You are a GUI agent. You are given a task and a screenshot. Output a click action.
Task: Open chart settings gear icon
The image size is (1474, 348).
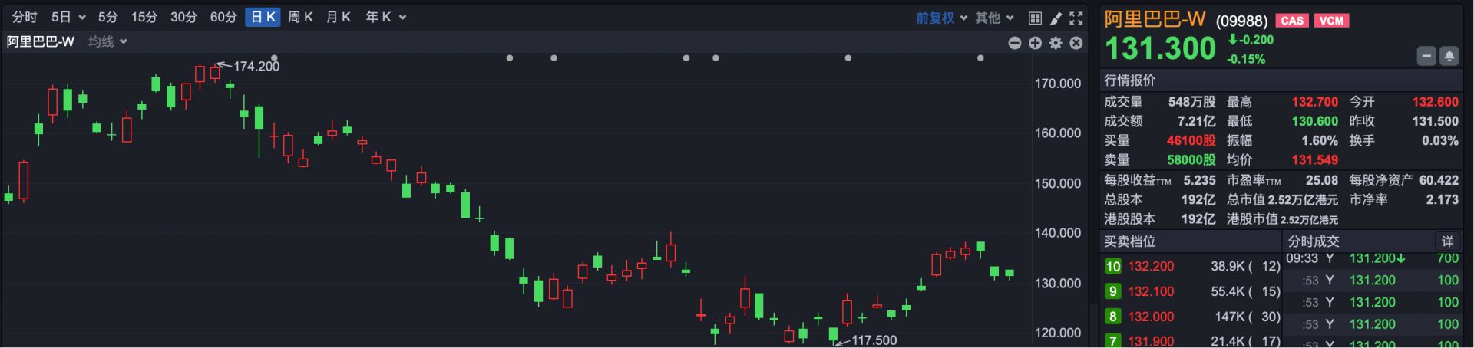(1056, 43)
